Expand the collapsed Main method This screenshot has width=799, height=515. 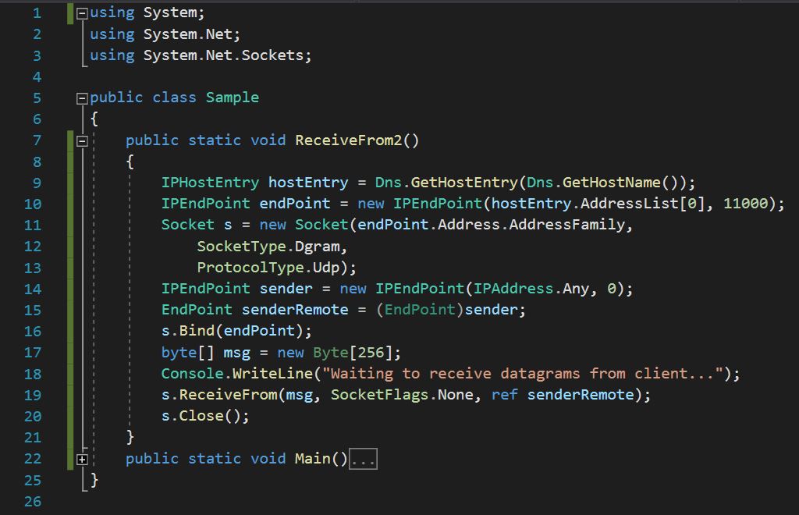(83, 460)
